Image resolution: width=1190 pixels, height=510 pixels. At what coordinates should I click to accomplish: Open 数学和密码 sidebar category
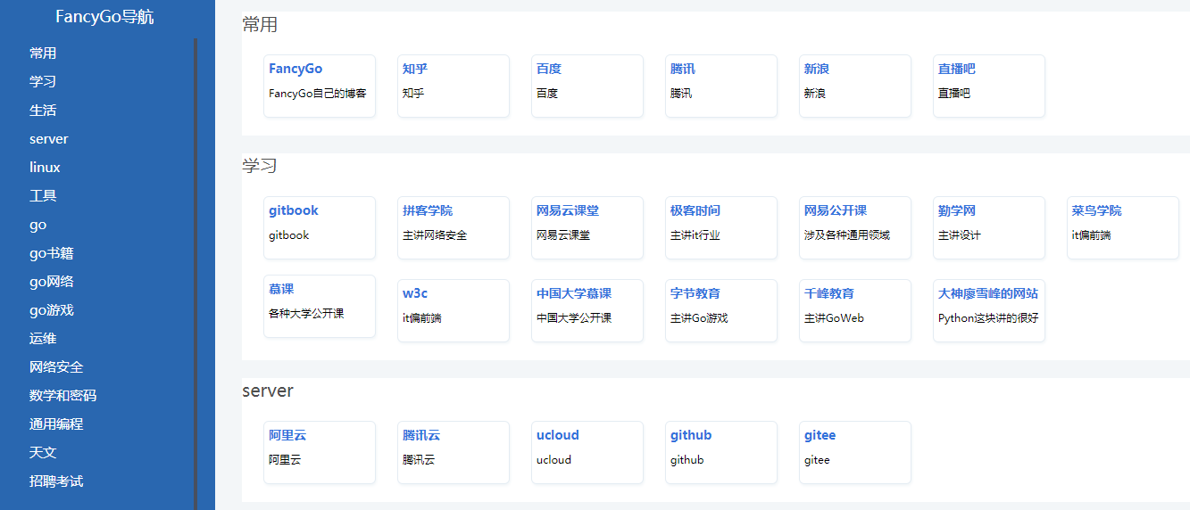[62, 395]
